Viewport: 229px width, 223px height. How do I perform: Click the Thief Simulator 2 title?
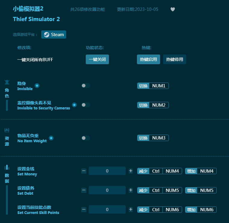[x=36, y=19]
